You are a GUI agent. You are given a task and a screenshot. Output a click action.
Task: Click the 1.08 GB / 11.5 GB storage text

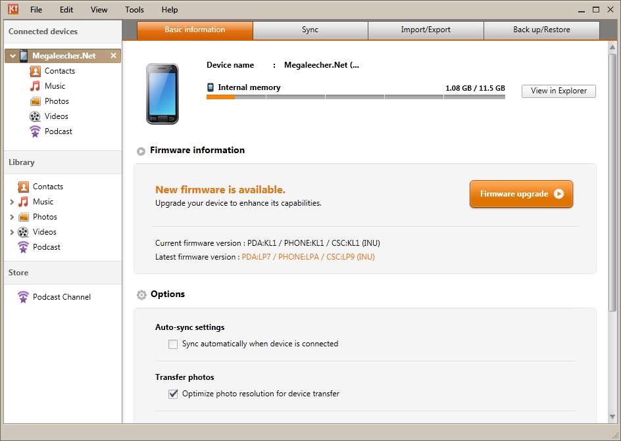(x=475, y=88)
